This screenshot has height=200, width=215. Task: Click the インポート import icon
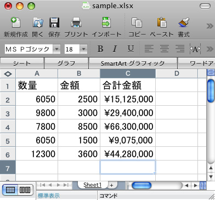point(106,22)
